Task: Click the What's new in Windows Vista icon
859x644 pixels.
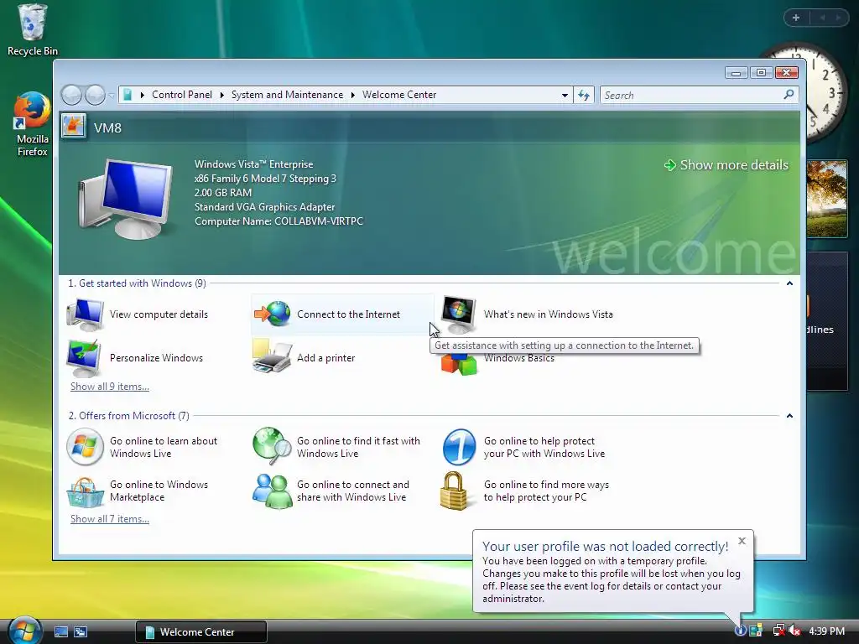Action: click(x=459, y=314)
